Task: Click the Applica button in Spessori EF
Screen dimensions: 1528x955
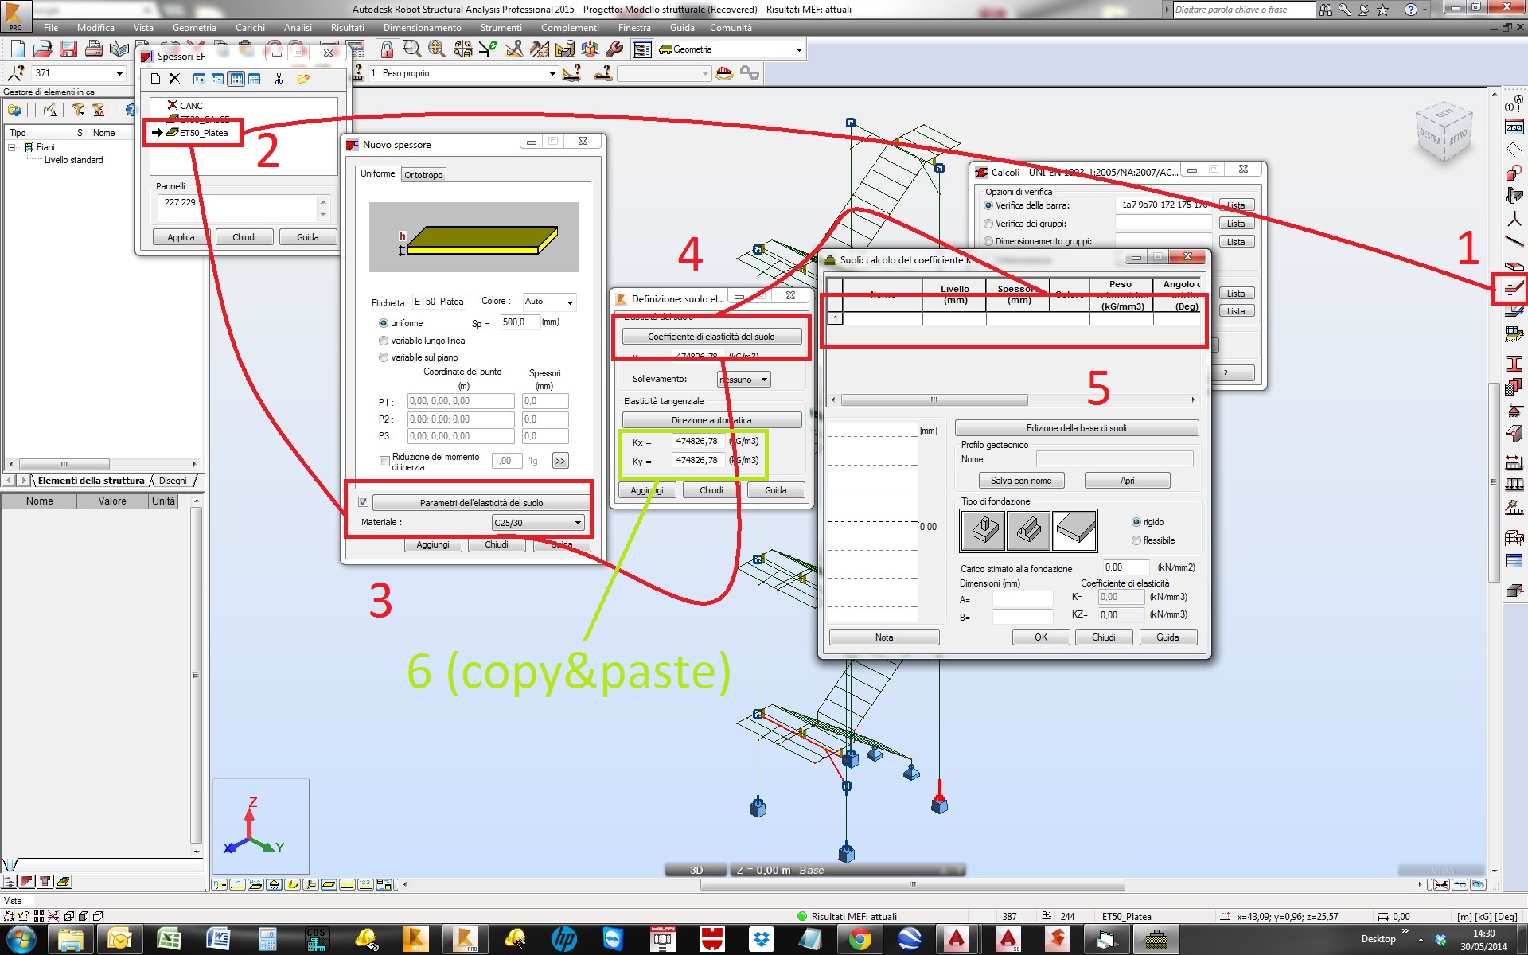Action: click(x=181, y=237)
